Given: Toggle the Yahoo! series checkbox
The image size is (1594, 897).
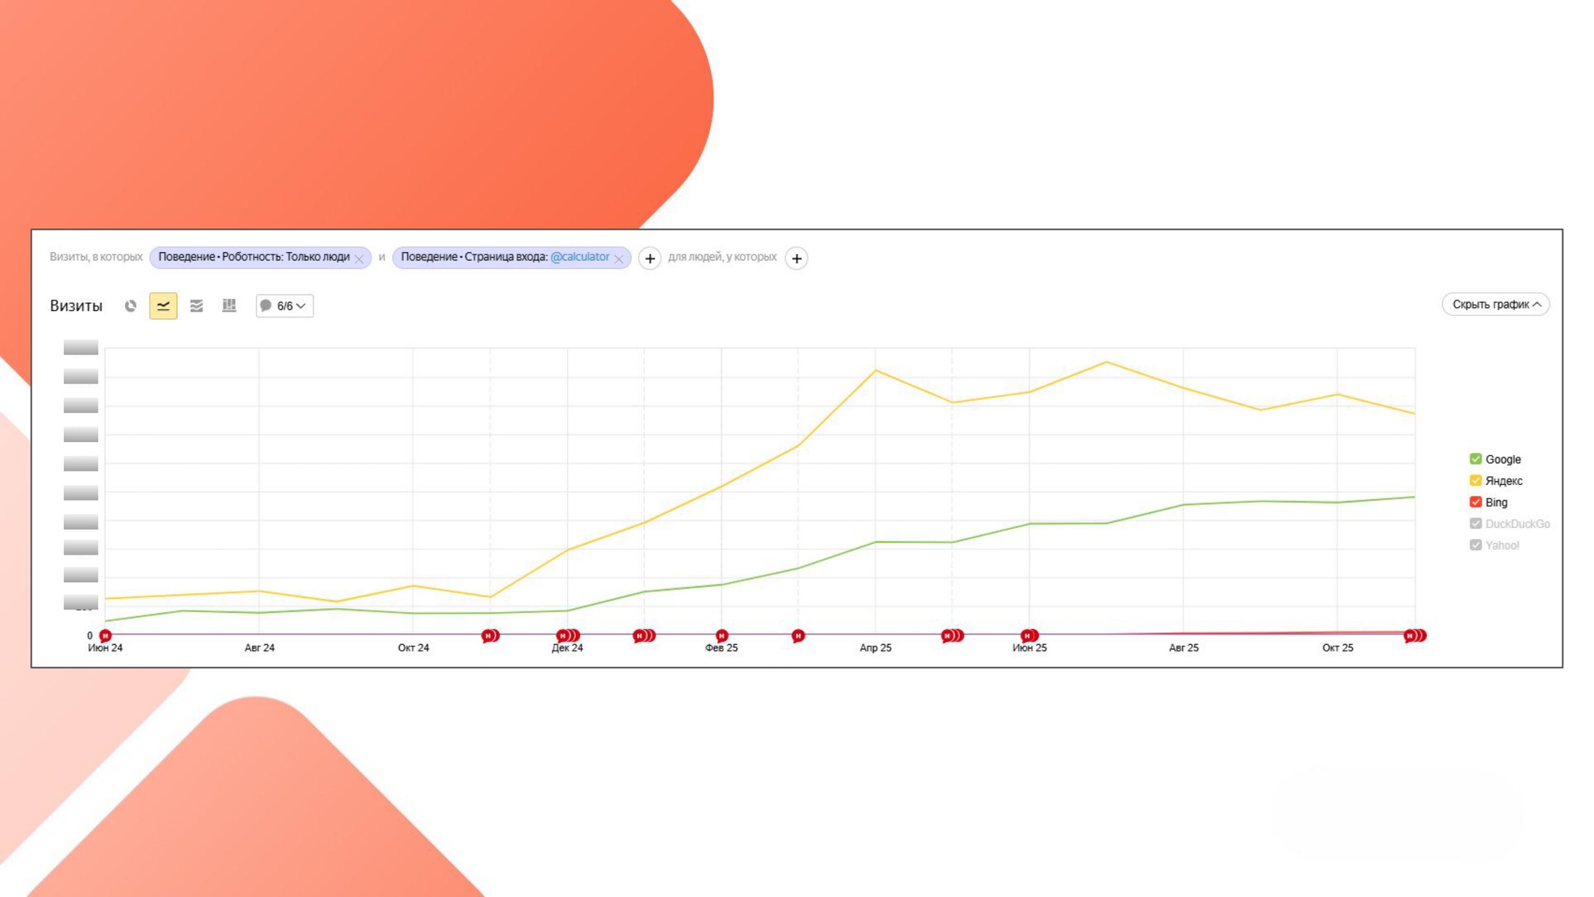Looking at the screenshot, I should click(x=1475, y=545).
